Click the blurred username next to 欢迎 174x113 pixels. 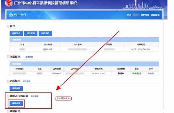tap(136, 15)
